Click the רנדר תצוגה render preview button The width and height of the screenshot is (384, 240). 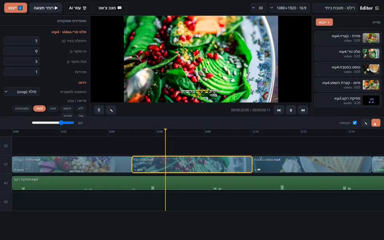46,8
